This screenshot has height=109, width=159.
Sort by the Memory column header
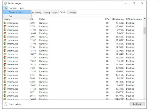point(118,19)
